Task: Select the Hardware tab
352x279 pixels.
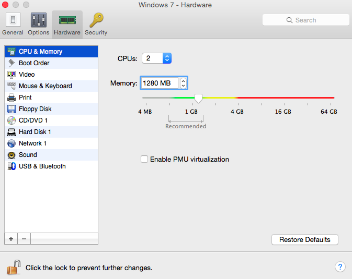Action: pyautogui.click(x=67, y=24)
